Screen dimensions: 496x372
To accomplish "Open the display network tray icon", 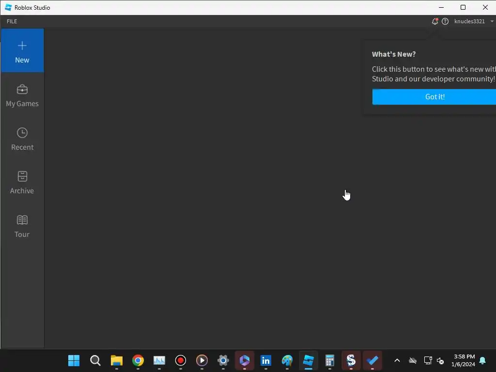I will point(428,360).
